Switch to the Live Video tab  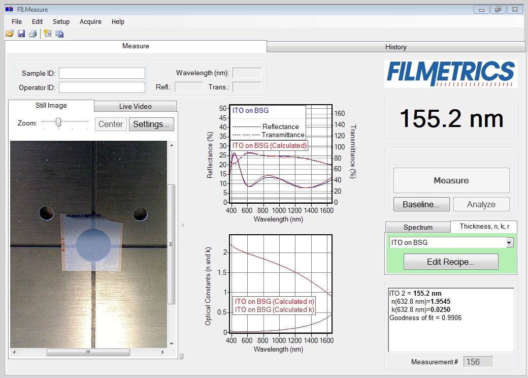point(135,107)
